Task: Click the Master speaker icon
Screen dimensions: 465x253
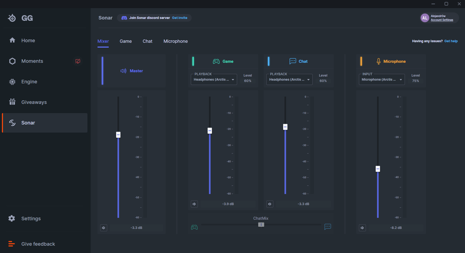Action: click(x=123, y=71)
